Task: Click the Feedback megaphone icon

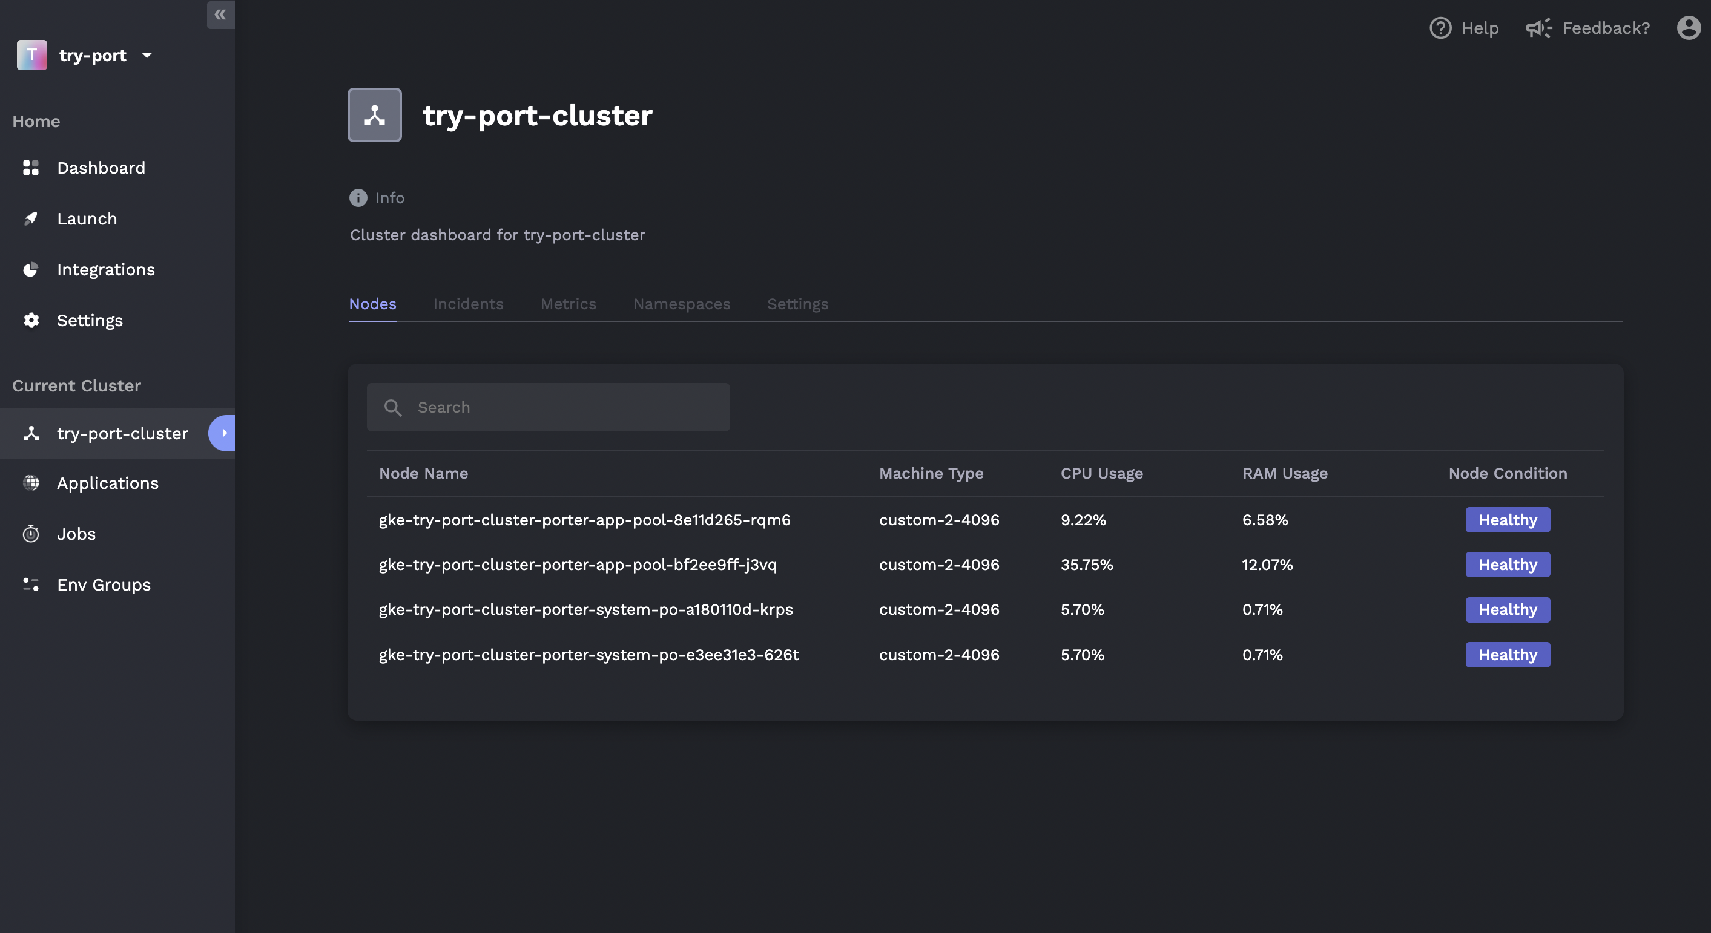Action: tap(1538, 28)
